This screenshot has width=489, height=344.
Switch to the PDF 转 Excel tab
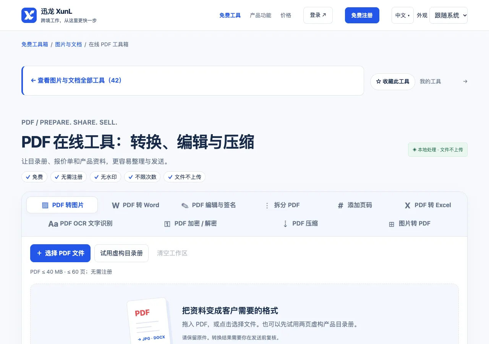point(427,205)
